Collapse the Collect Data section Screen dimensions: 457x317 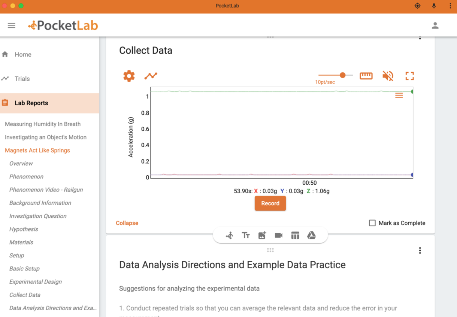(x=127, y=223)
